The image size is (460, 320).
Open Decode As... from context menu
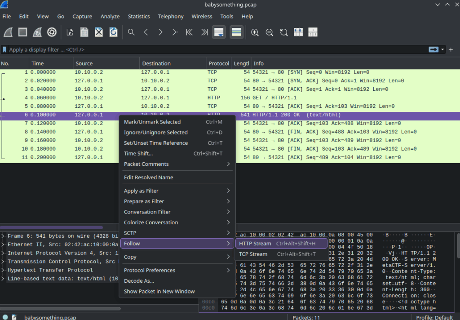tap(177, 281)
